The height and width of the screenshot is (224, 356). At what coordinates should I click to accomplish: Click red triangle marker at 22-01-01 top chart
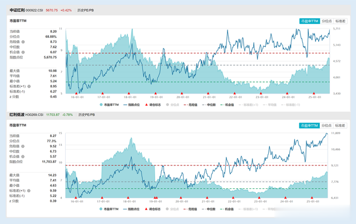pyautogui.click(x=235, y=93)
